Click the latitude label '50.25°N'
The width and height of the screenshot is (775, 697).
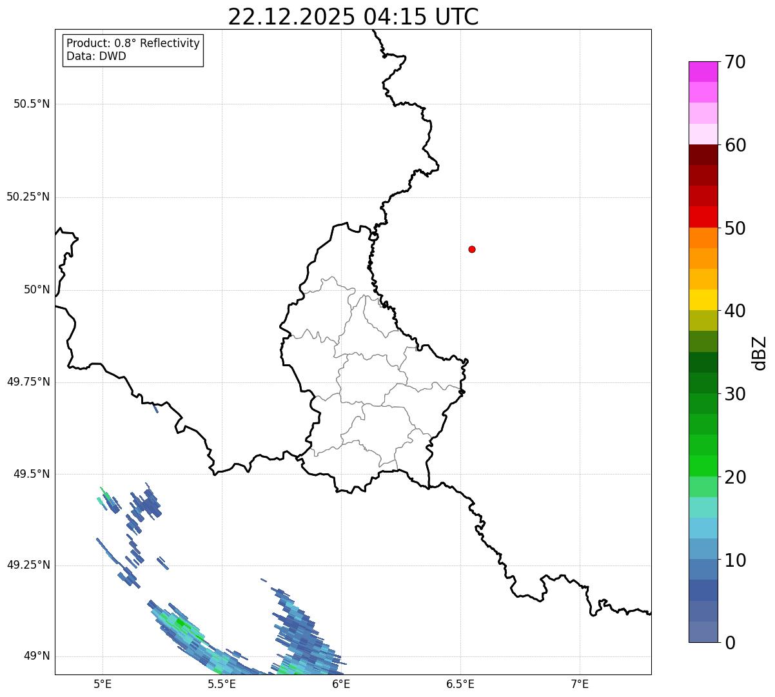click(28, 197)
